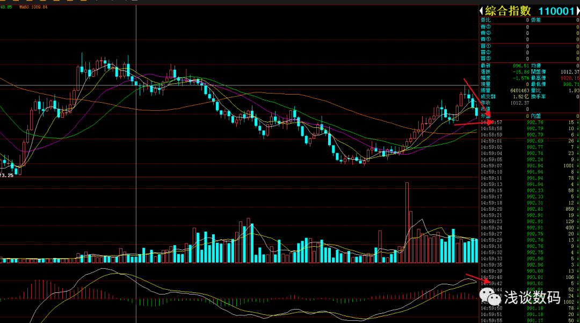Select the 14:59:15 tick row
Screen dimensions: 580x323
coord(530,191)
